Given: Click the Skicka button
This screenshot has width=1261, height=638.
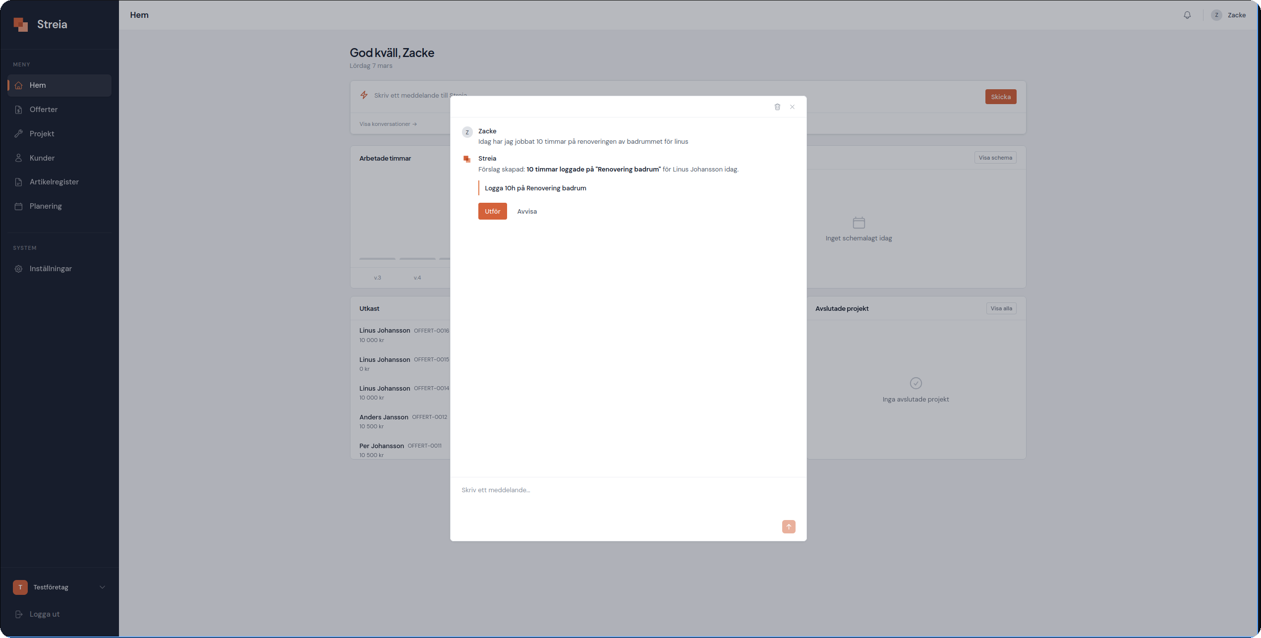Looking at the screenshot, I should (1000, 97).
